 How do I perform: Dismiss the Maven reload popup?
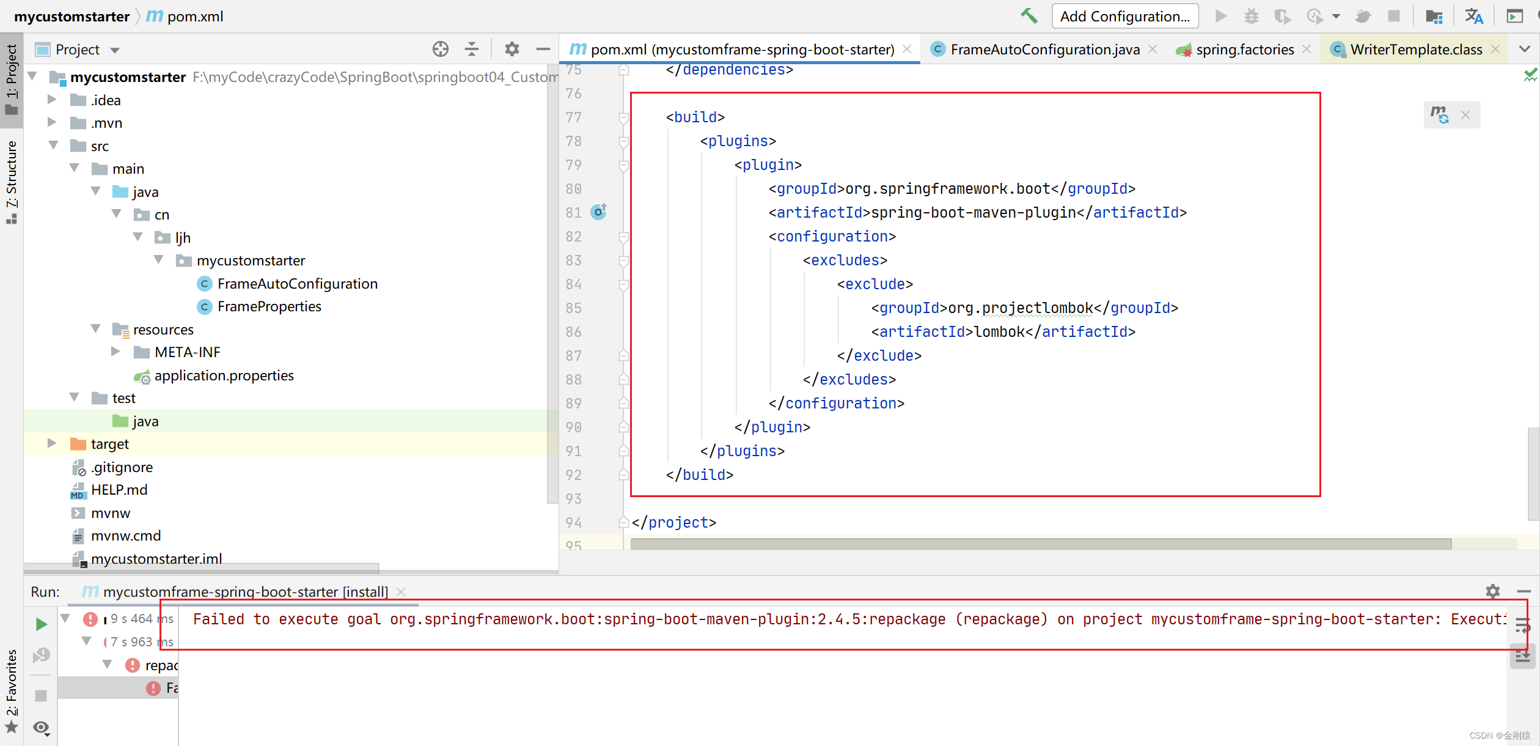[x=1465, y=115]
